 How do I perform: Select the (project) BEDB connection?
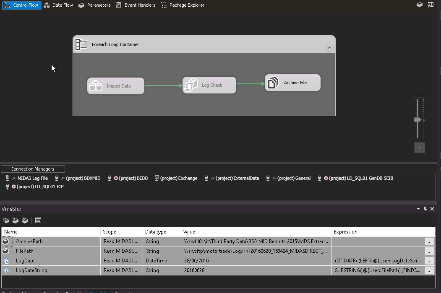tap(128, 178)
